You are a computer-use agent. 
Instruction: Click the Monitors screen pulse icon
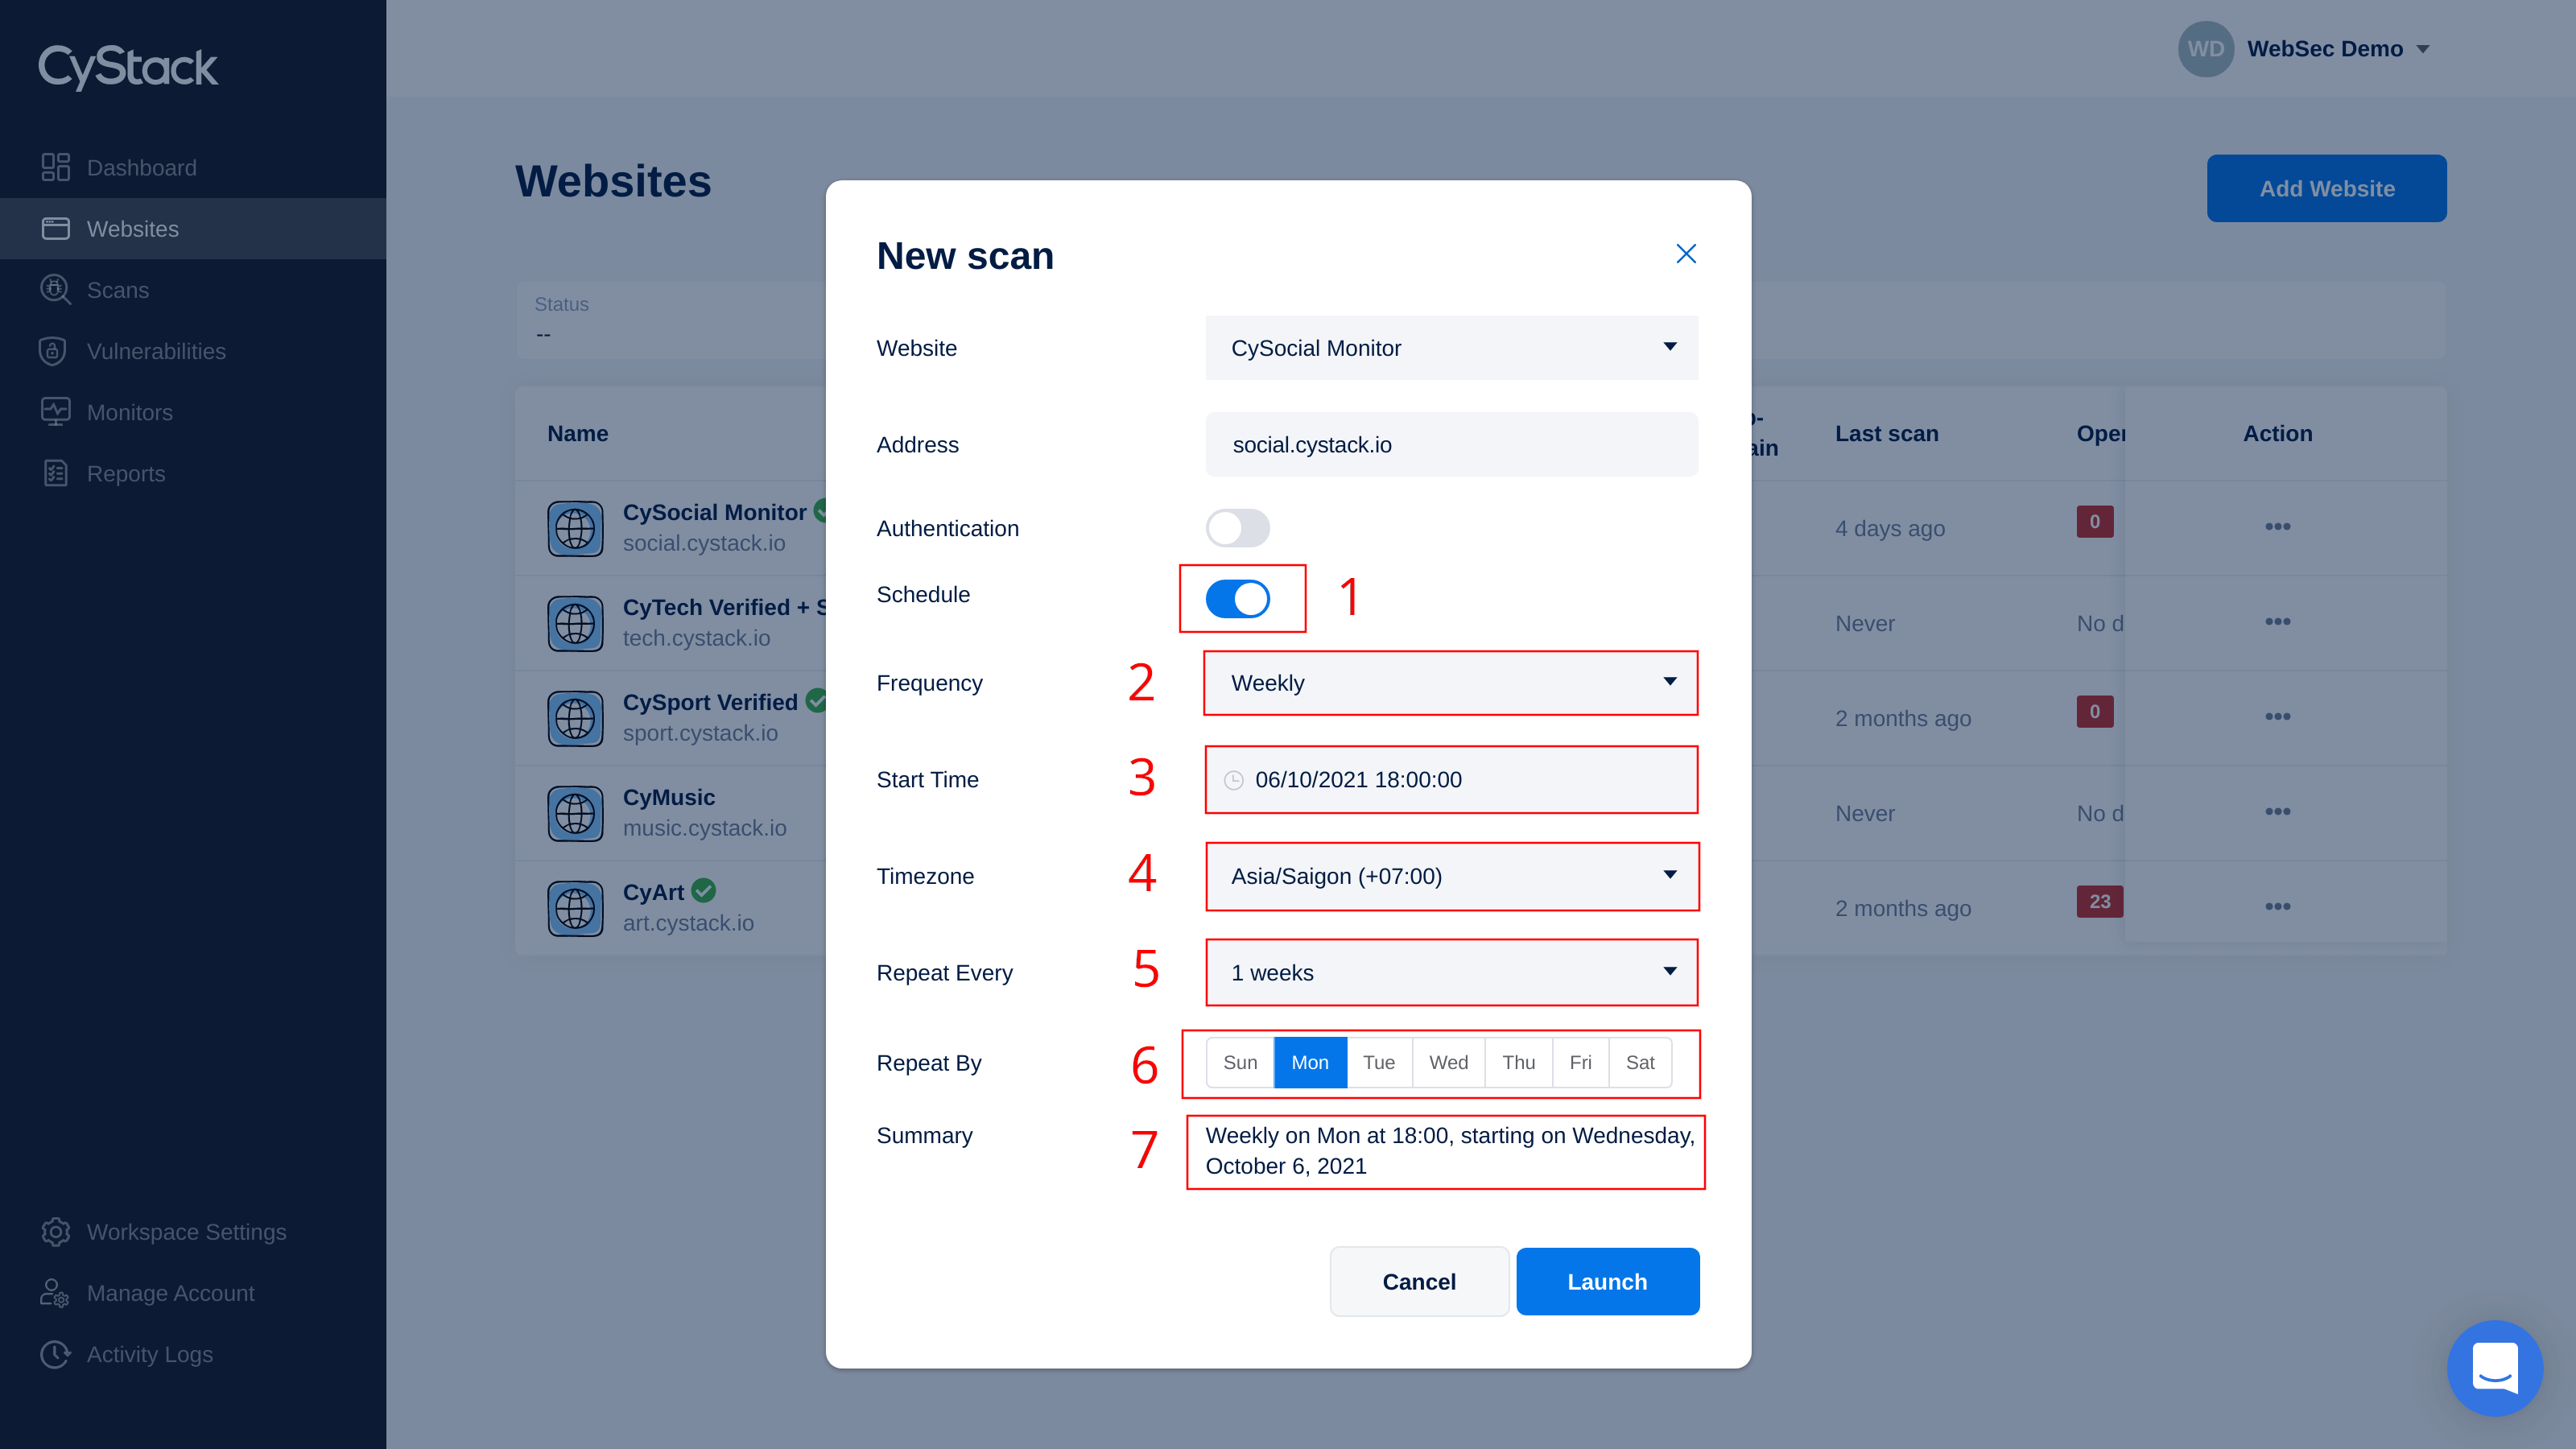point(56,412)
